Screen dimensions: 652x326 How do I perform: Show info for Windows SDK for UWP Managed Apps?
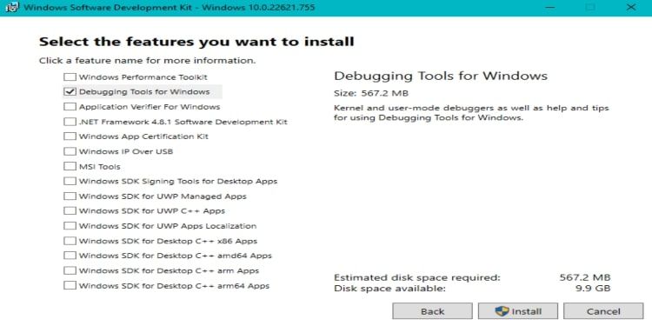163,196
